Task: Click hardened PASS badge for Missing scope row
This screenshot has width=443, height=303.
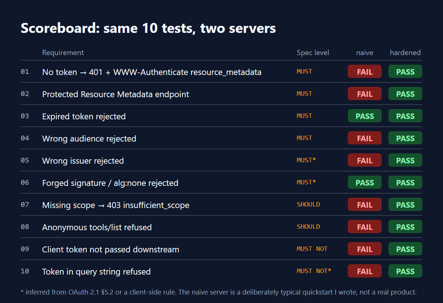Action: tap(405, 205)
